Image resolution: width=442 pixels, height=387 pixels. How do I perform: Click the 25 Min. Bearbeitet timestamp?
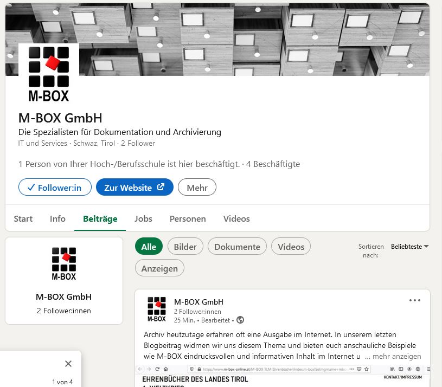pyautogui.click(x=202, y=320)
